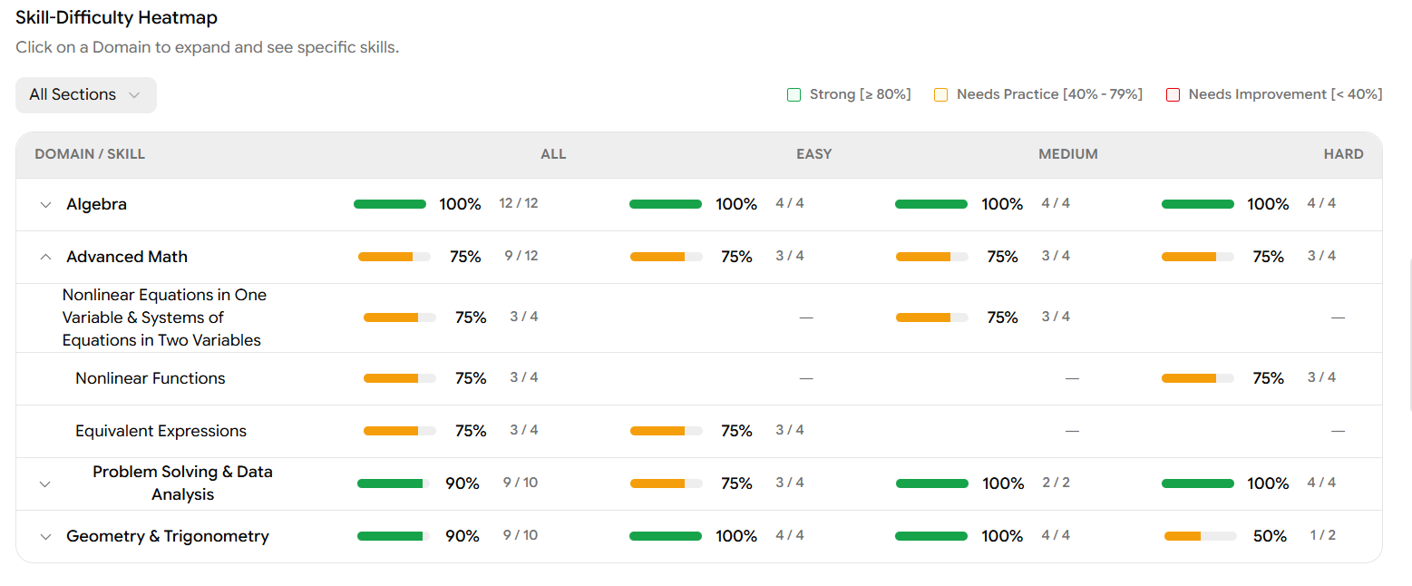Click Algebra All 100% progress bar

click(x=390, y=204)
